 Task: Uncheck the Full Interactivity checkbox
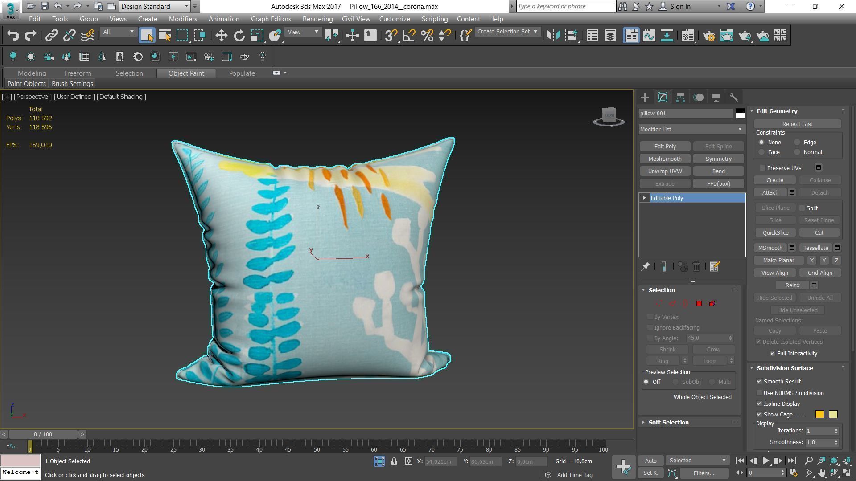click(773, 353)
